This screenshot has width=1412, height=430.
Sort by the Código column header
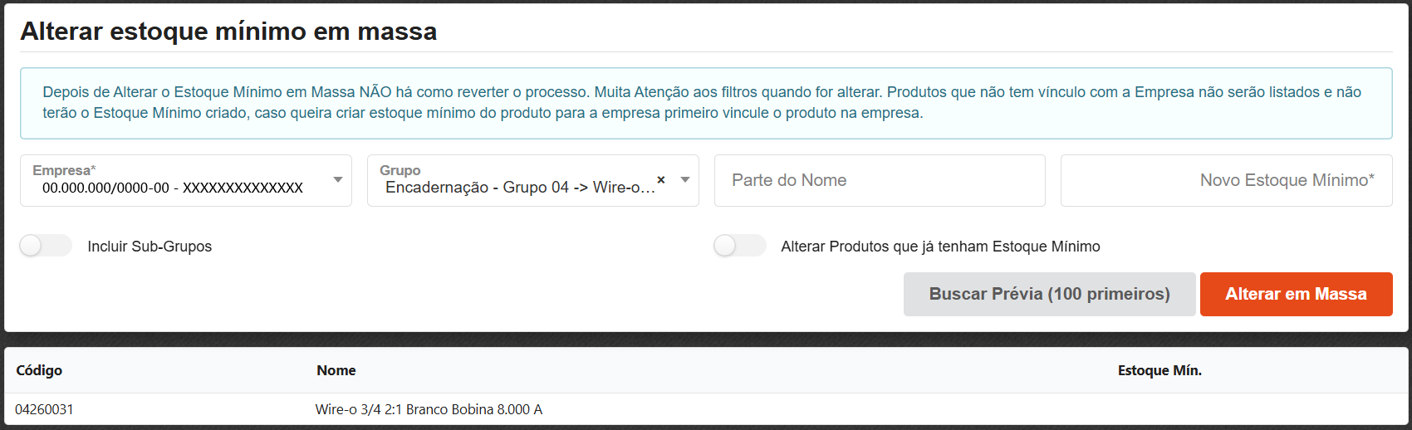[x=39, y=370]
